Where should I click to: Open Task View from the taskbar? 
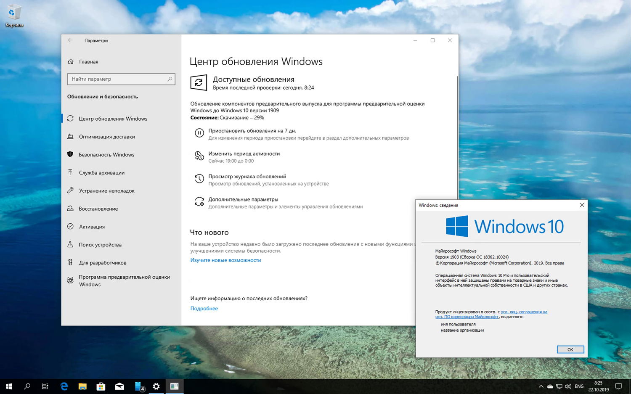(x=45, y=386)
